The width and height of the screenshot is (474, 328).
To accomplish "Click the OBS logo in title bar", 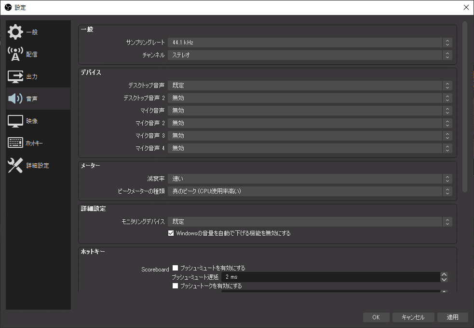I will (x=8, y=7).
